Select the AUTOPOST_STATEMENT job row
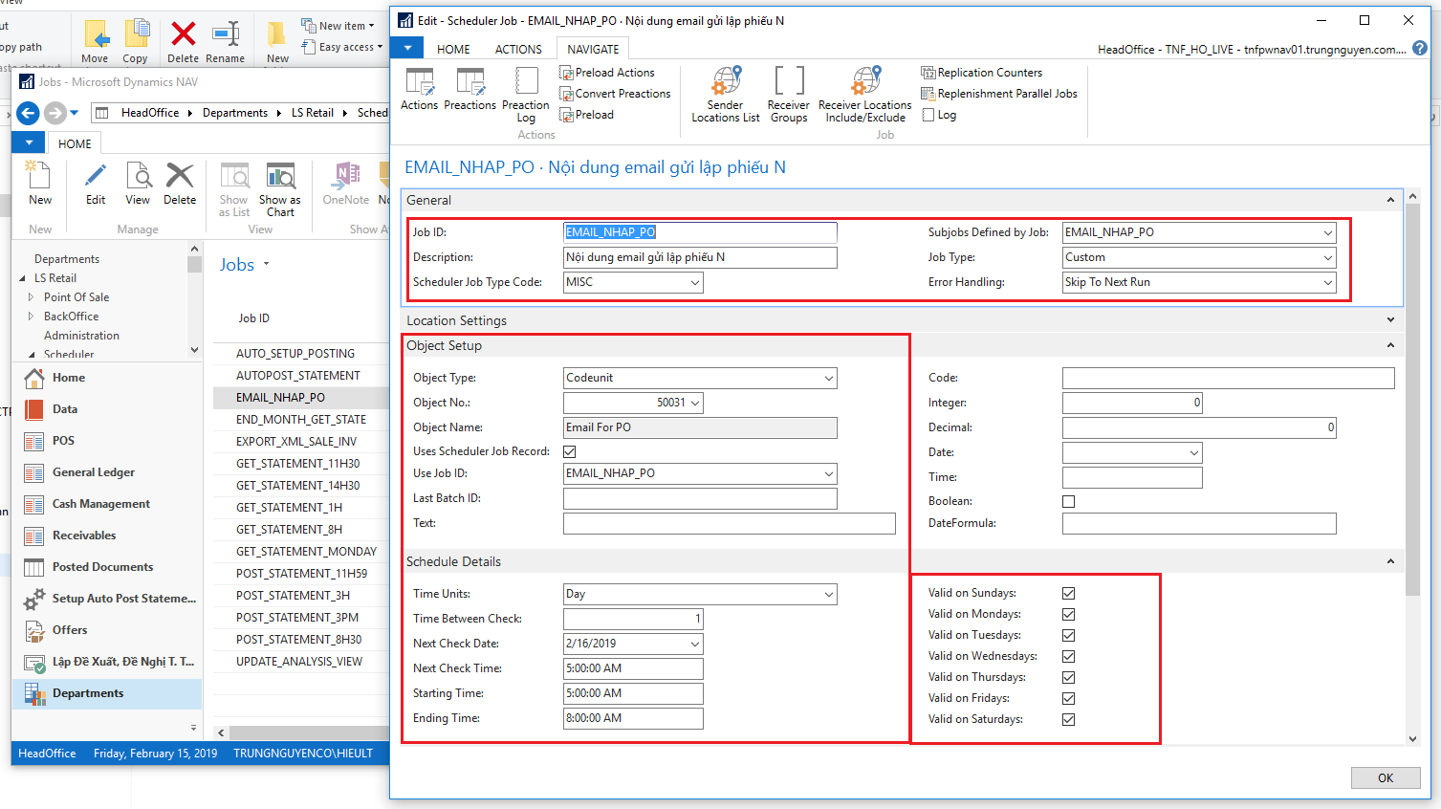Image resolution: width=1441 pixels, height=809 pixels. point(300,376)
